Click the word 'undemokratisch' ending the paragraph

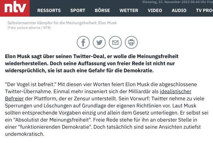point(25,134)
